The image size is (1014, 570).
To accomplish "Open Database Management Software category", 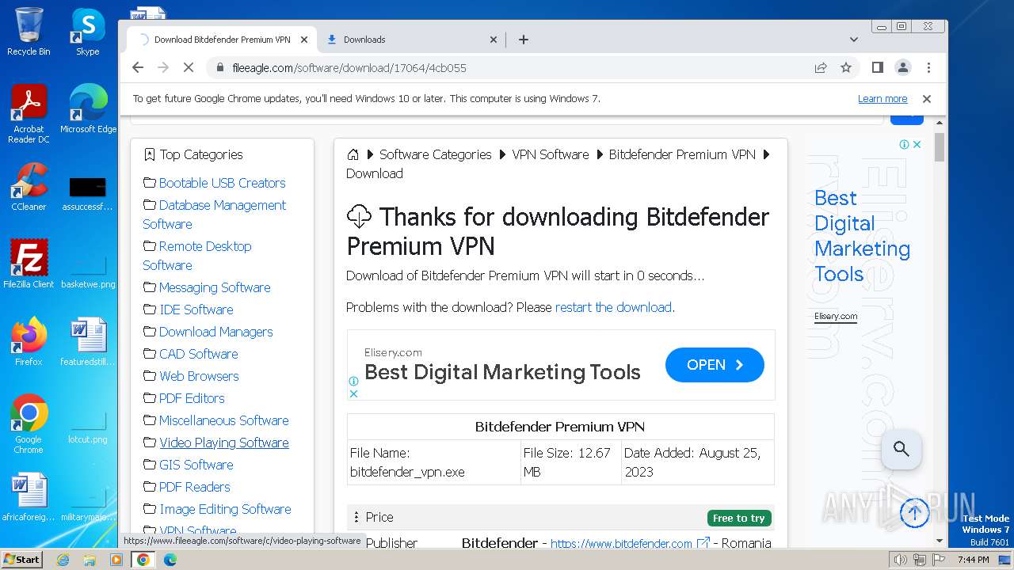I will [214, 215].
